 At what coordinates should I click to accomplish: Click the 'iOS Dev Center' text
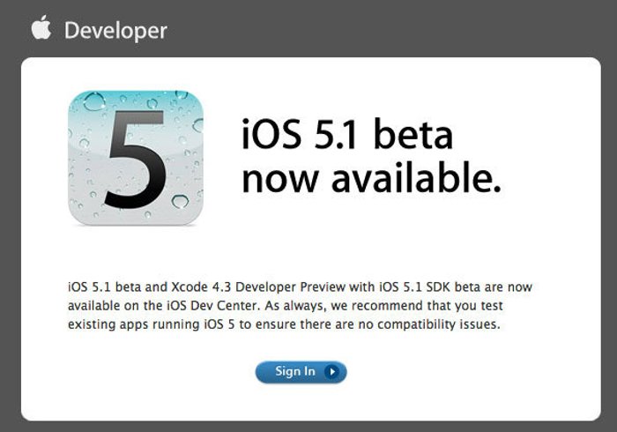(212, 306)
